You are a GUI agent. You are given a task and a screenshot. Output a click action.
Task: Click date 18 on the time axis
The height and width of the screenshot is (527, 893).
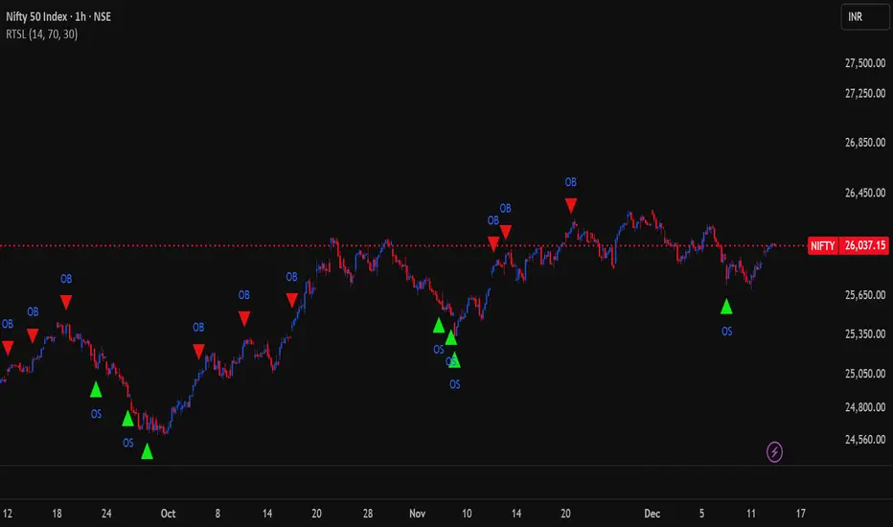57,514
